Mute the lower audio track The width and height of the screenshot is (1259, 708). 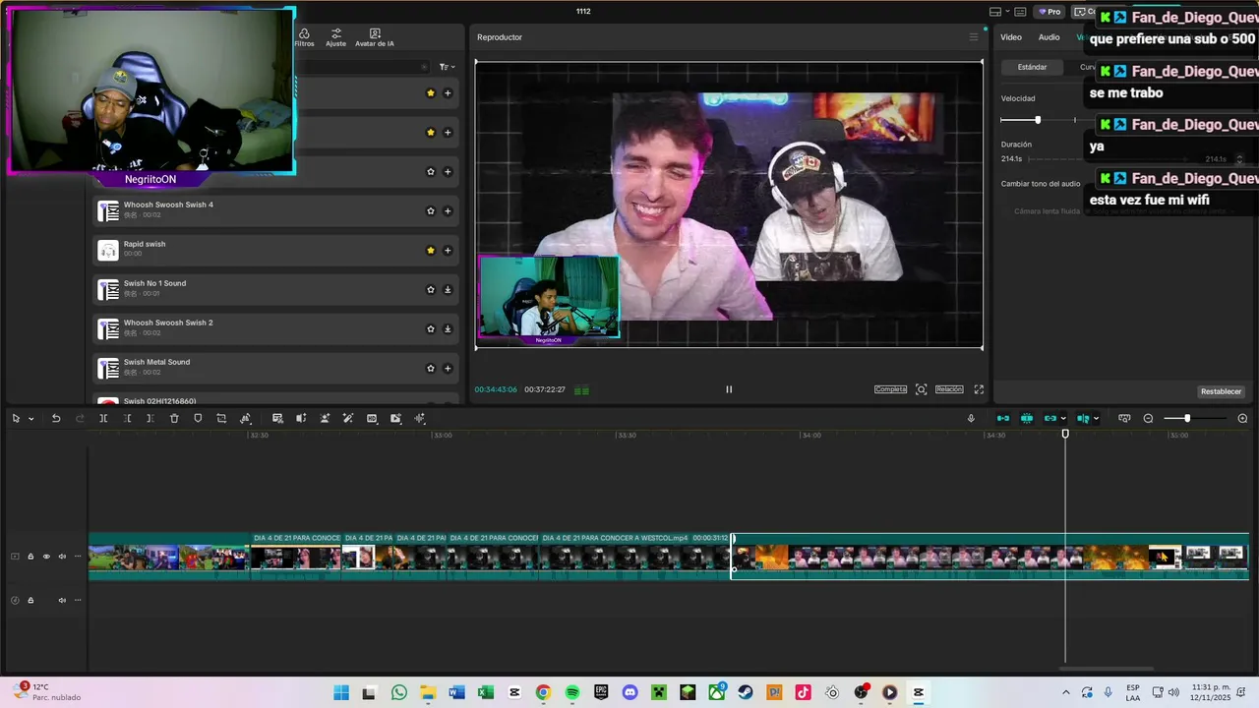pyautogui.click(x=62, y=600)
